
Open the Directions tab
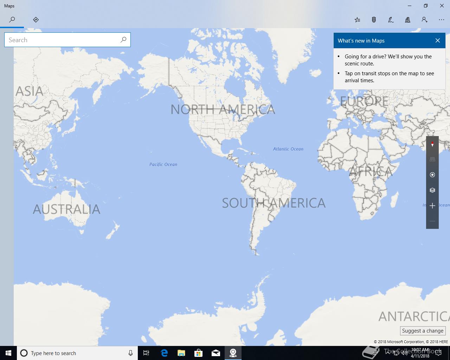[x=36, y=20]
